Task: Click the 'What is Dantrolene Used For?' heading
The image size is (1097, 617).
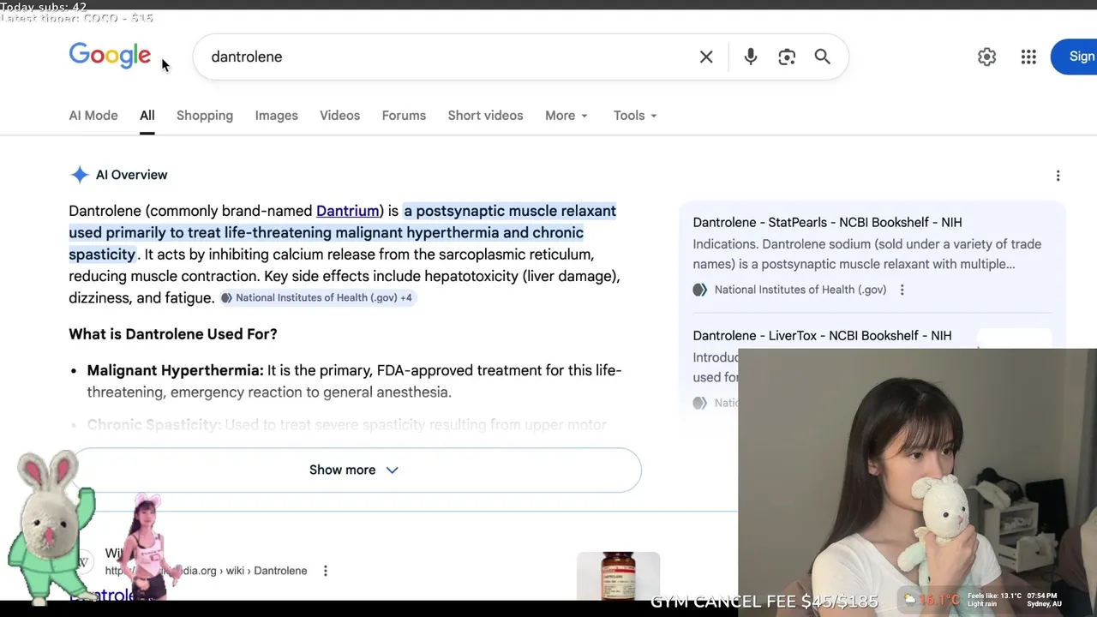Action: click(x=173, y=334)
